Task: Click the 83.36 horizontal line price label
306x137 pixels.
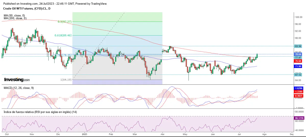Action: [x=298, y=46]
